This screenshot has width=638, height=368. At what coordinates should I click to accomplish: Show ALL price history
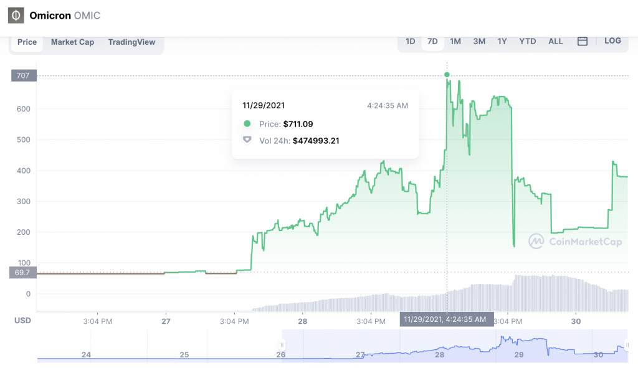pos(556,41)
